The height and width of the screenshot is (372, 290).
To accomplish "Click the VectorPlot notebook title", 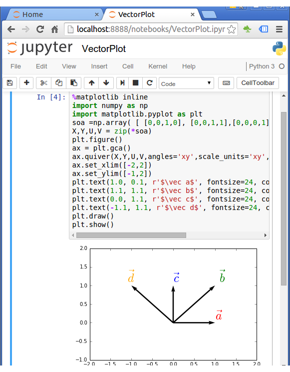I will (x=104, y=49).
